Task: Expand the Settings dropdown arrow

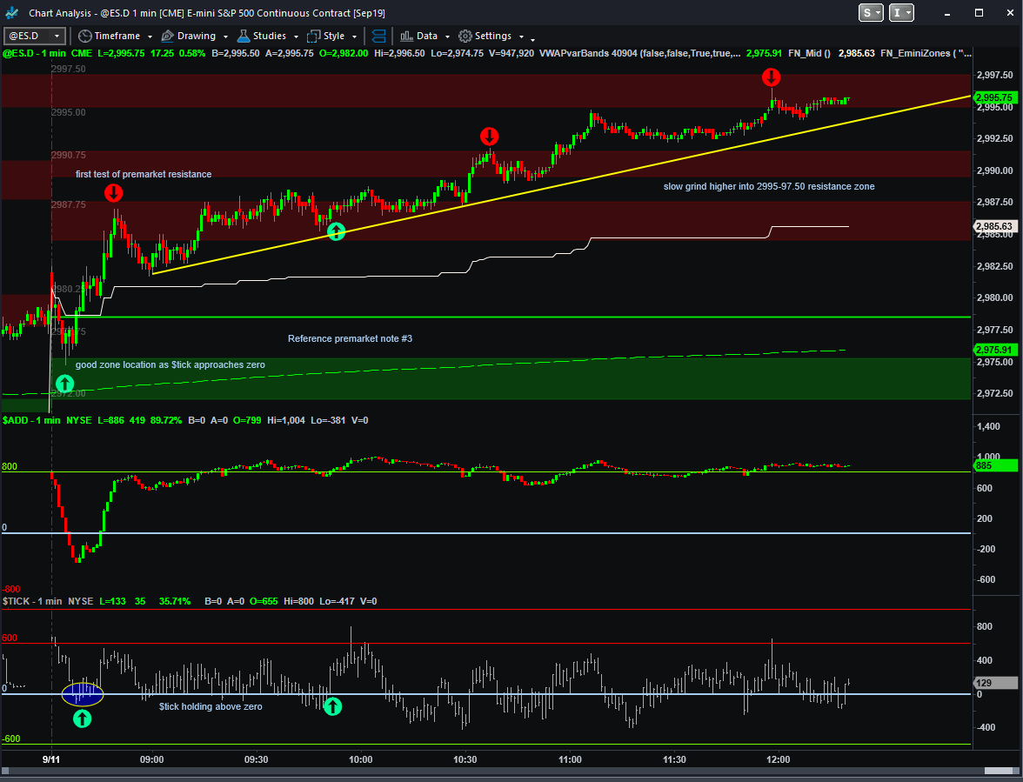Action: point(520,37)
